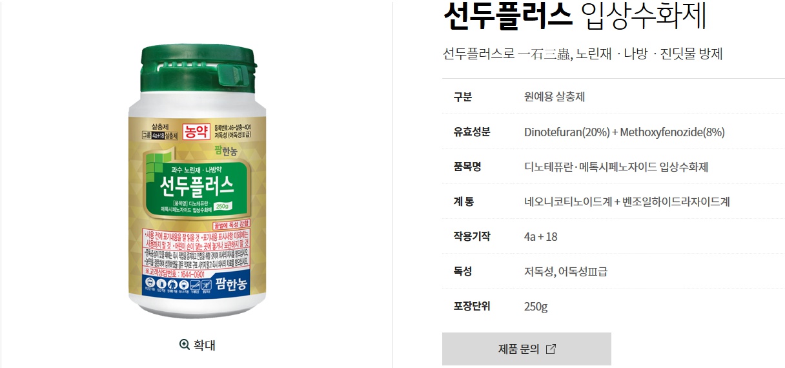The width and height of the screenshot is (785, 368).
Task: Click the 포장단위 250g value
Action: pyautogui.click(x=536, y=306)
